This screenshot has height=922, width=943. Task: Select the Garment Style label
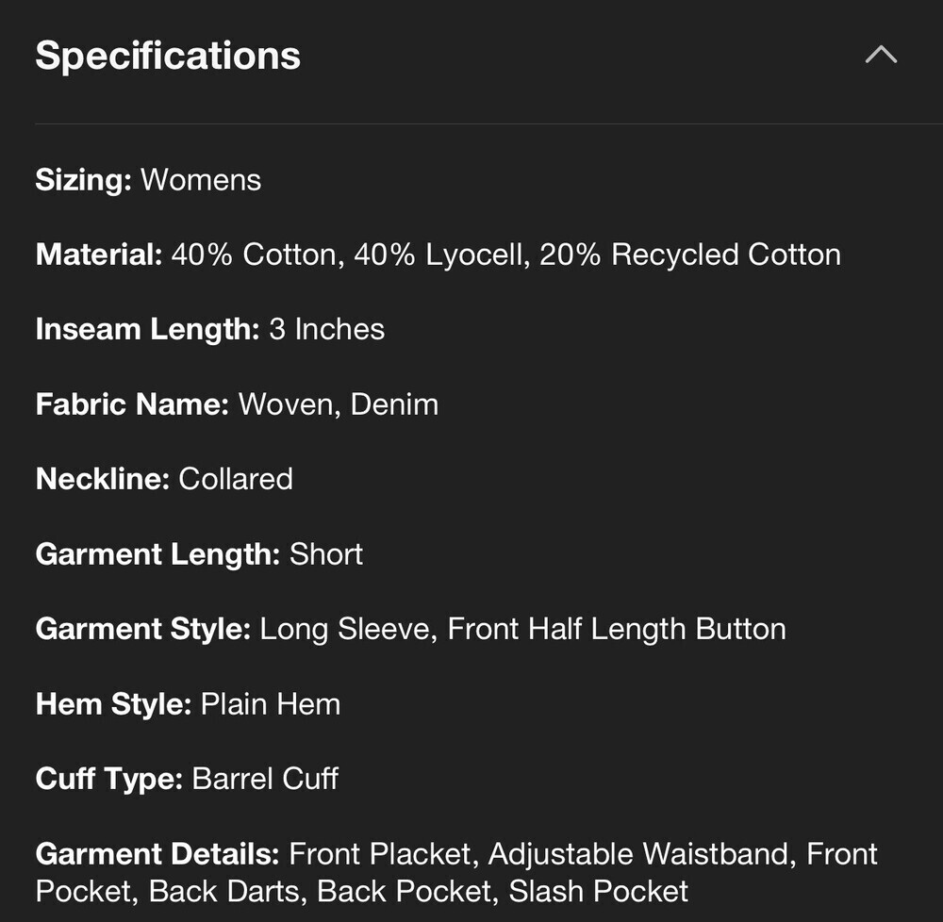[x=143, y=630]
